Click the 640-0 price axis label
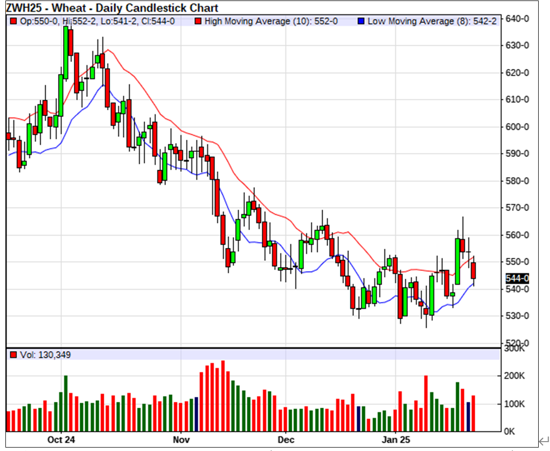 click(517, 19)
